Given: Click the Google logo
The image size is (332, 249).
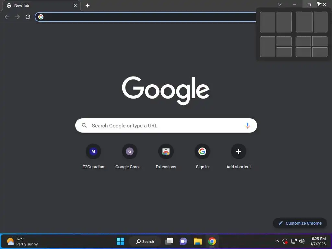Looking at the screenshot, I should click(x=166, y=90).
